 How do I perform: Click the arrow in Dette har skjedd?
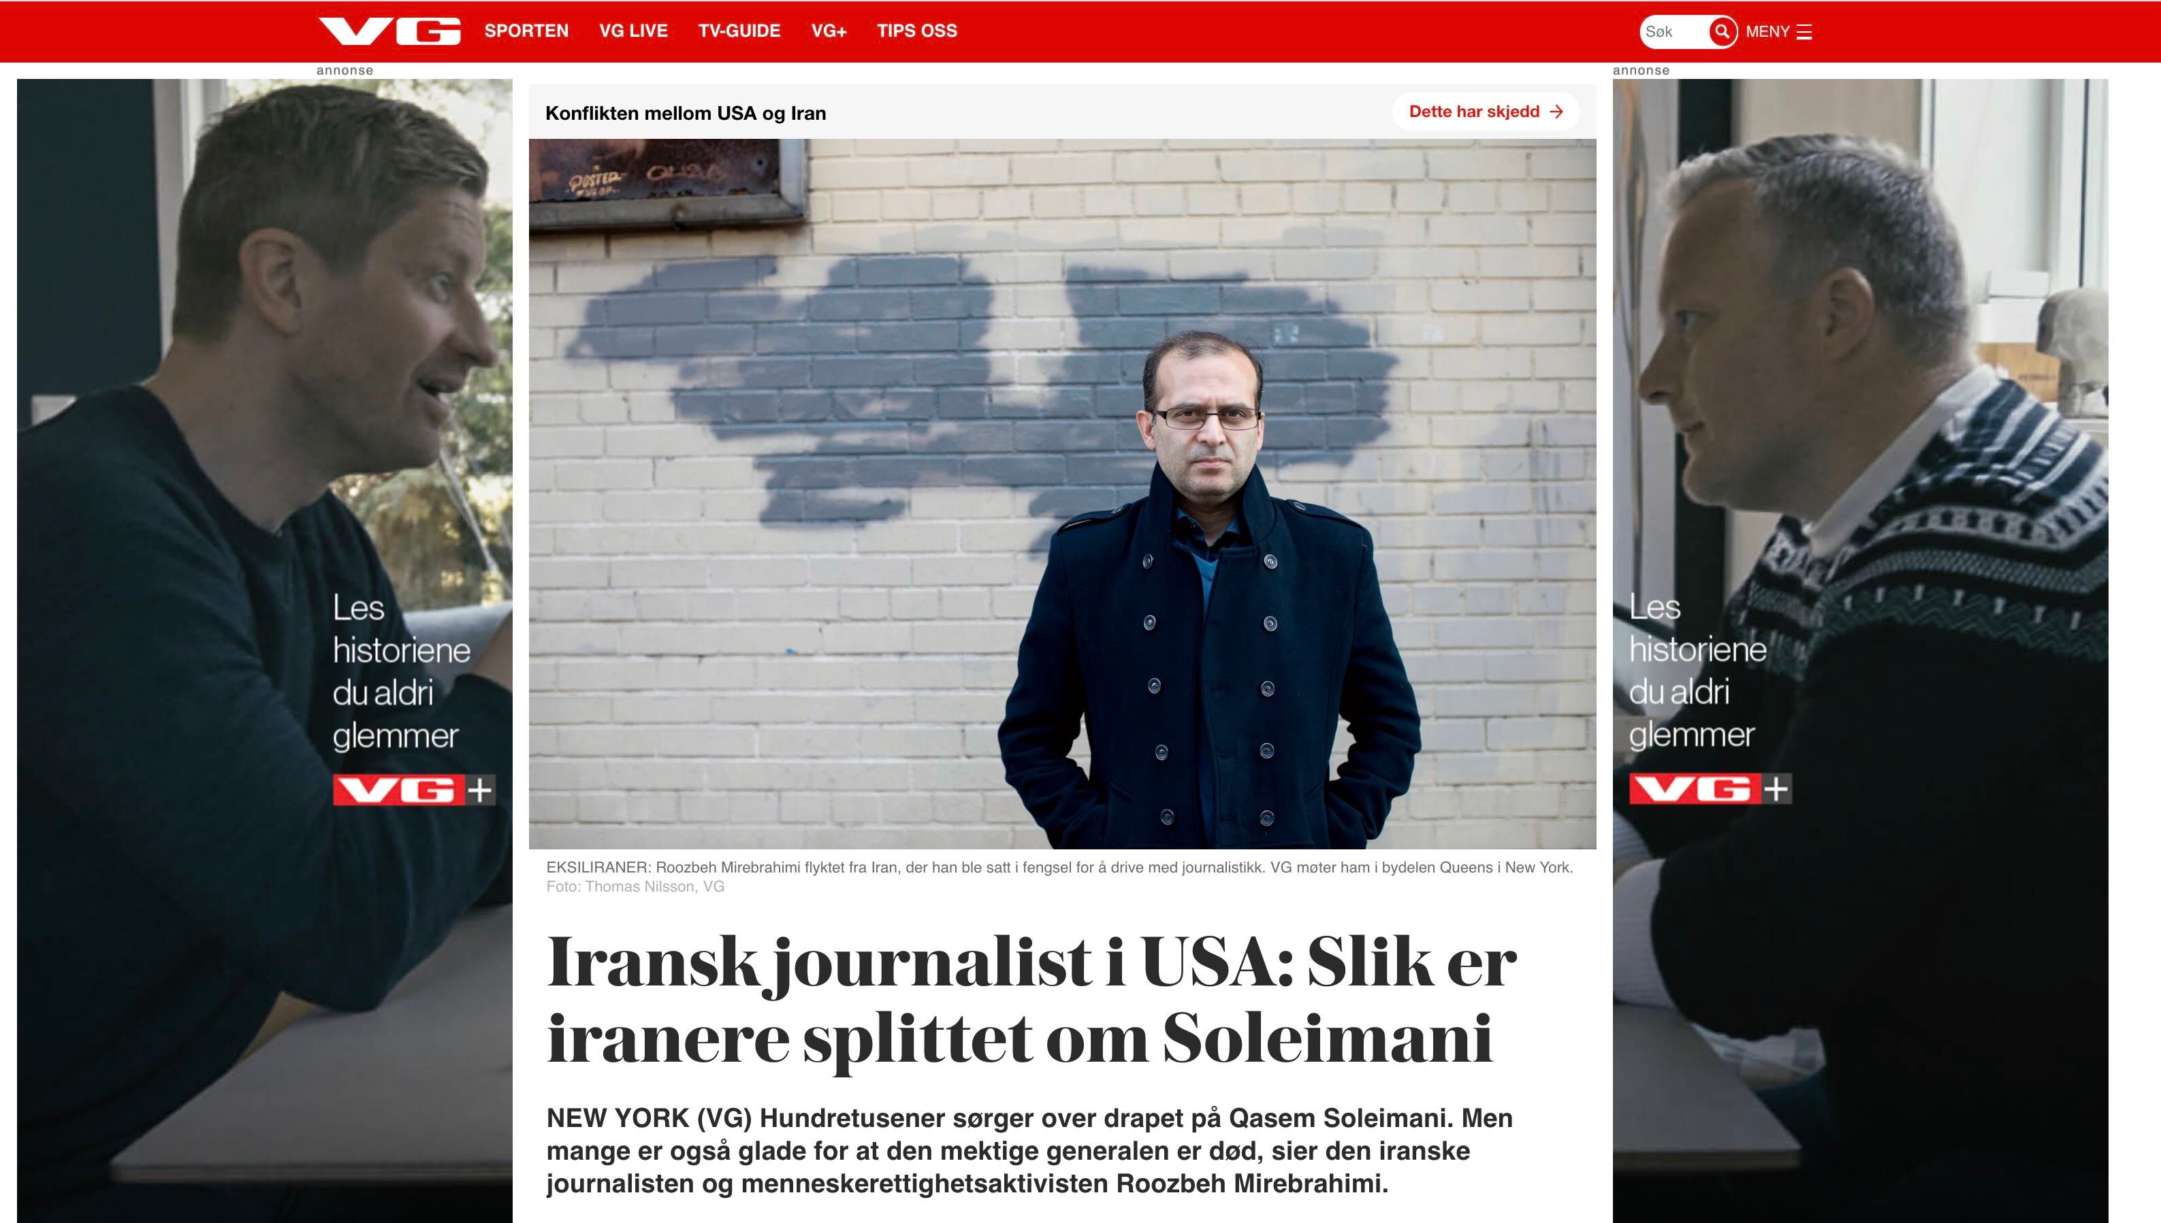1556,112
